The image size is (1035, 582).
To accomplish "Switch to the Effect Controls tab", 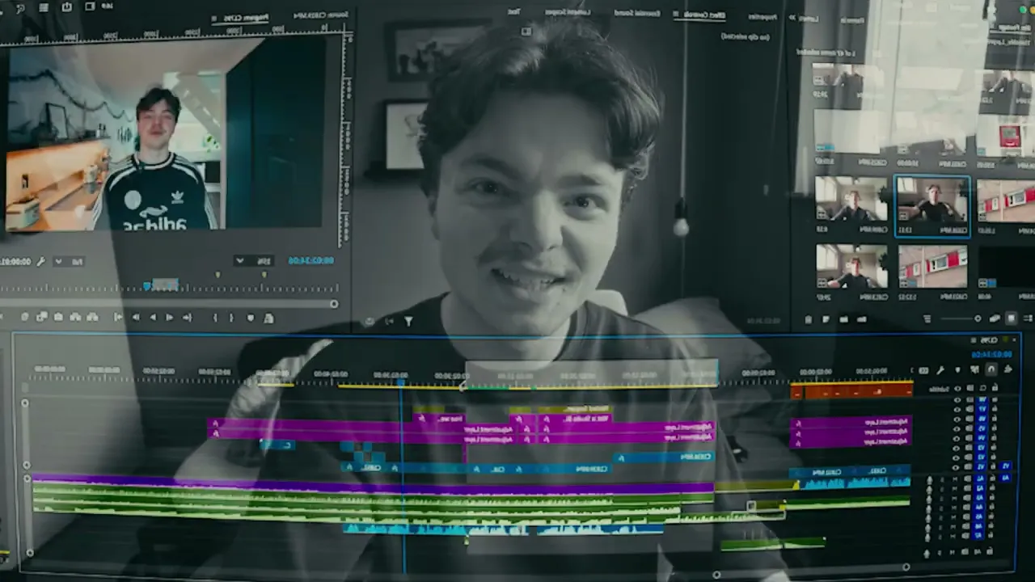I will [703, 15].
